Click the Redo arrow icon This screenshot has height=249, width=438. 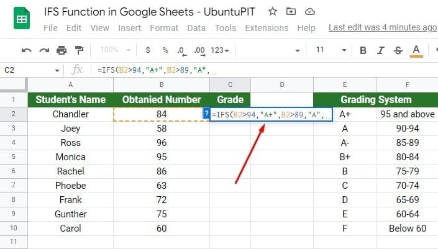43,50
